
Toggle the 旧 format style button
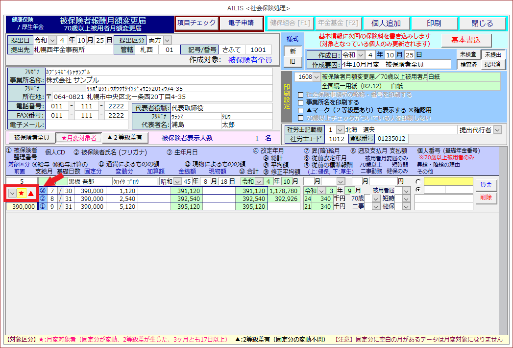(x=293, y=62)
